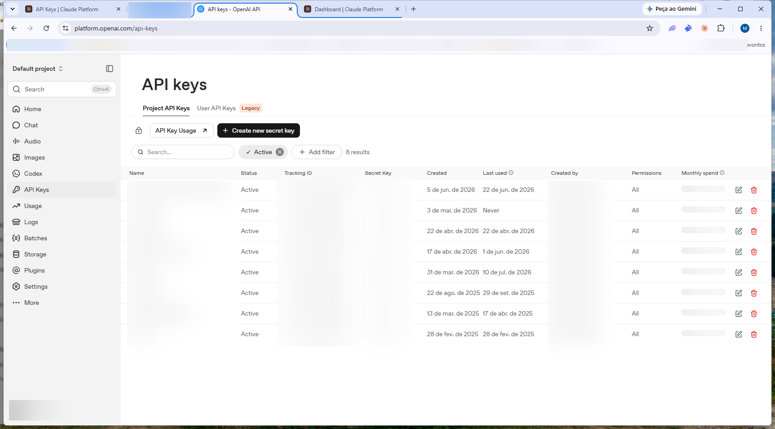Open the Chrome profile avatar

[x=745, y=28]
